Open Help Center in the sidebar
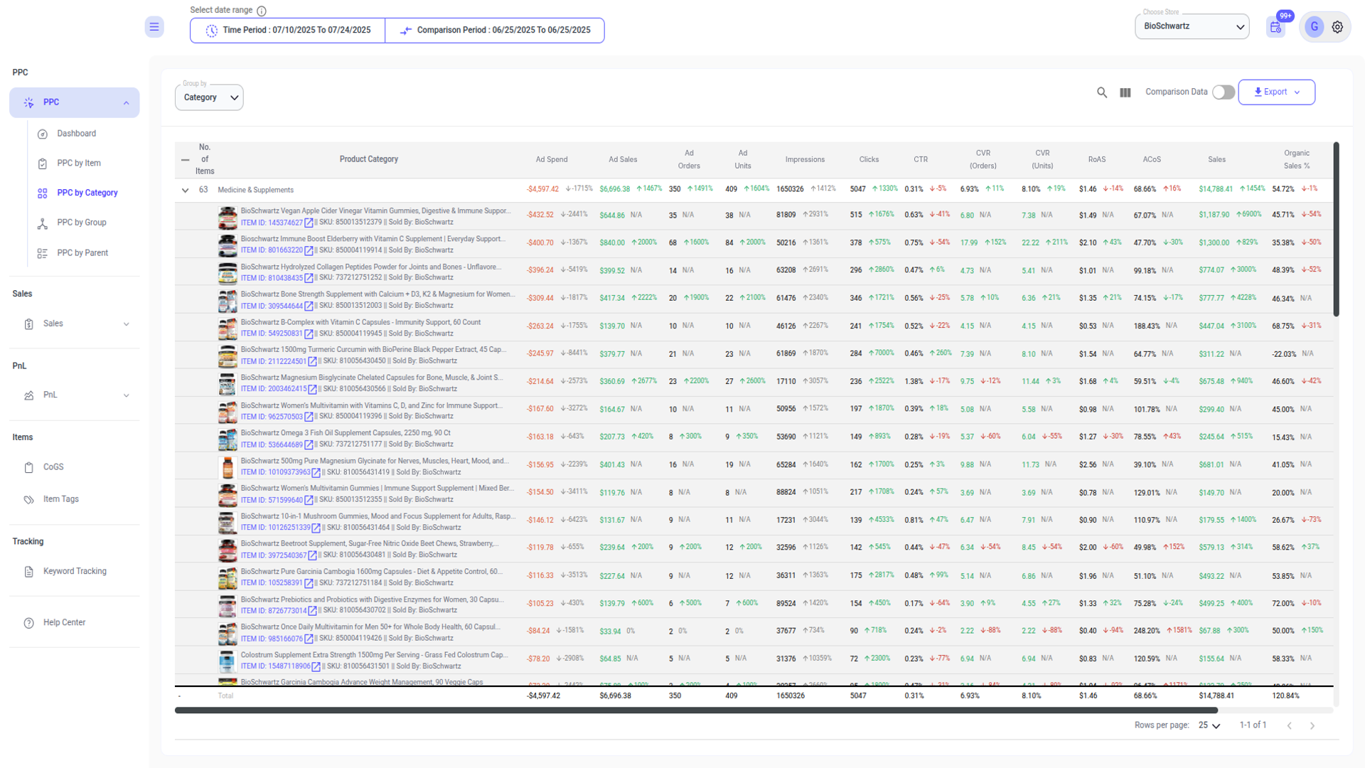This screenshot has width=1365, height=768. click(x=64, y=622)
